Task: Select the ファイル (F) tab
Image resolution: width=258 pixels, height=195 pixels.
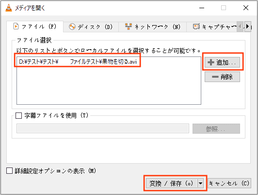Action: 35,27
